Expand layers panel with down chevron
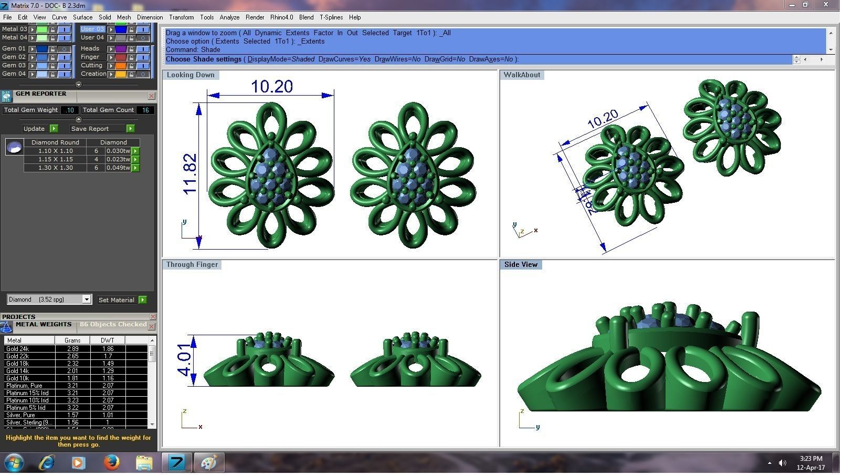This screenshot has height=475, width=844. tap(79, 85)
